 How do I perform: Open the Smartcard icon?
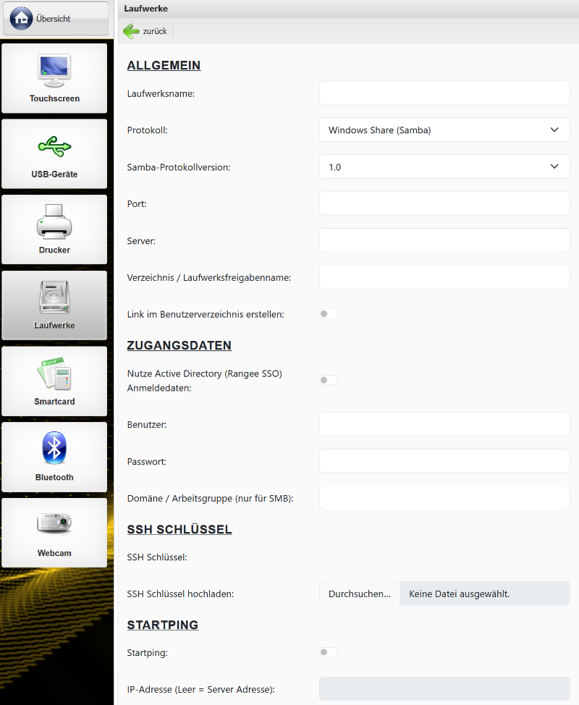(x=54, y=374)
